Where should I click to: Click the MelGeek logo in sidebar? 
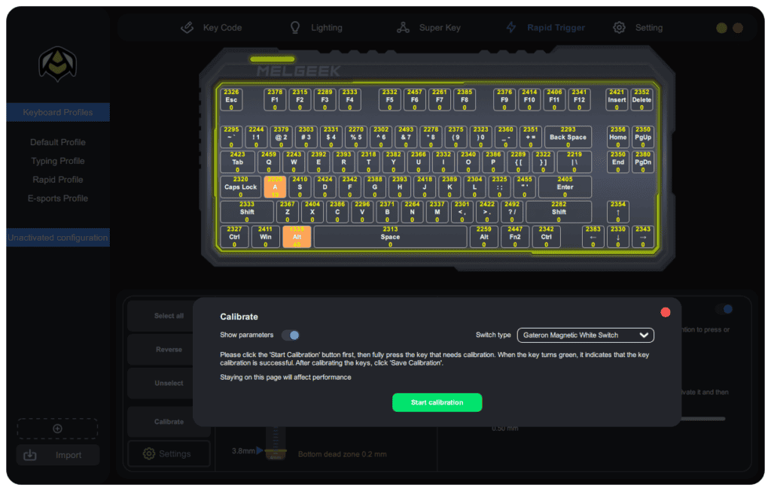tap(57, 64)
